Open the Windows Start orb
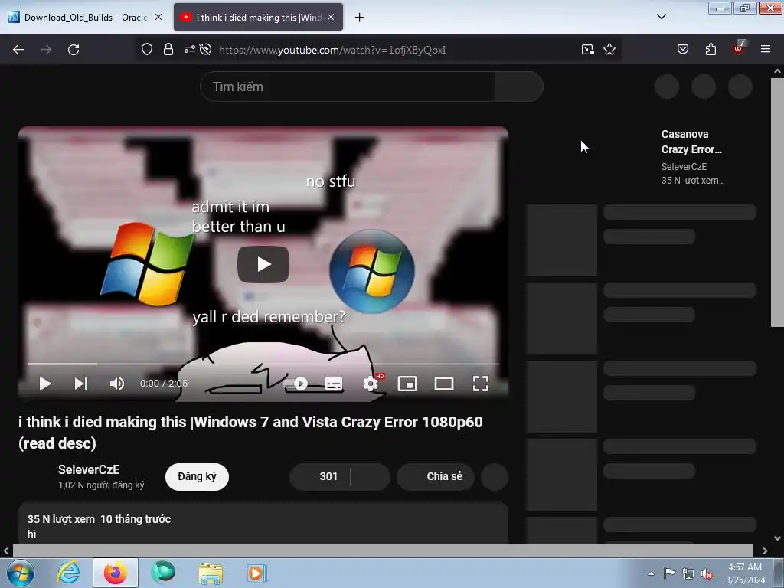Screen dimensions: 784x588 21,573
